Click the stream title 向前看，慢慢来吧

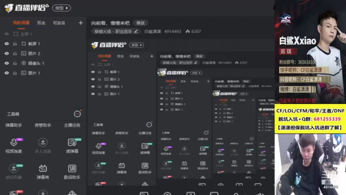pos(110,23)
